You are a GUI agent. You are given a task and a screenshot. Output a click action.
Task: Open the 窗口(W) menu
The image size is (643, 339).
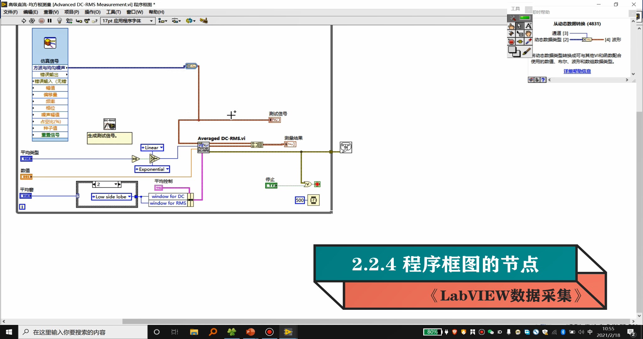135,12
